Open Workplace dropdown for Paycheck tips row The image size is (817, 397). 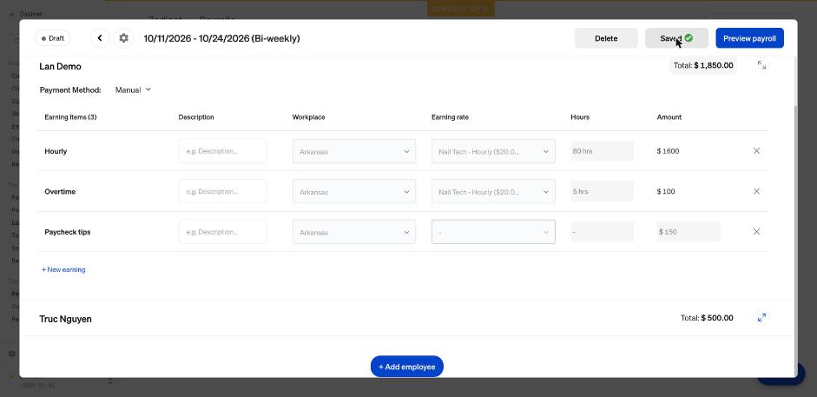click(353, 232)
